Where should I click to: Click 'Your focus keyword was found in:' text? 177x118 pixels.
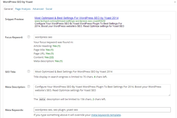[x=53, y=42]
